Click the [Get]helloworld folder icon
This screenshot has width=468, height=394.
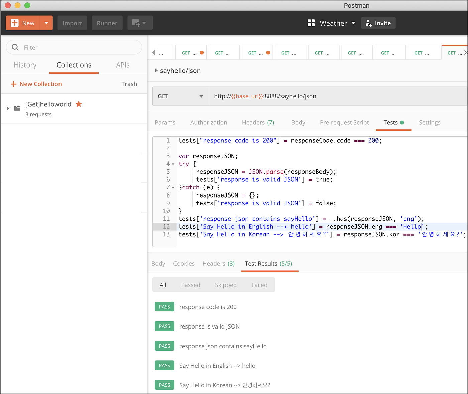(x=17, y=108)
